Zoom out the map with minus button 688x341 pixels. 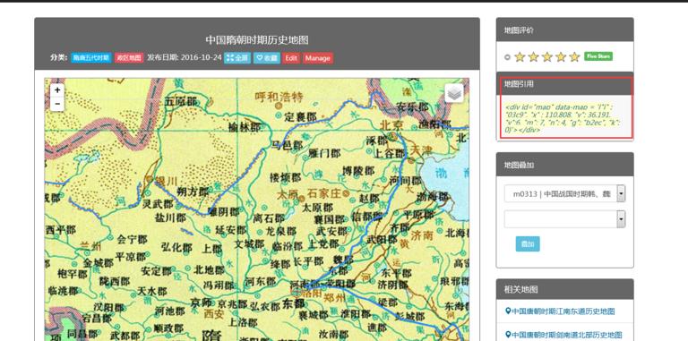tap(57, 104)
